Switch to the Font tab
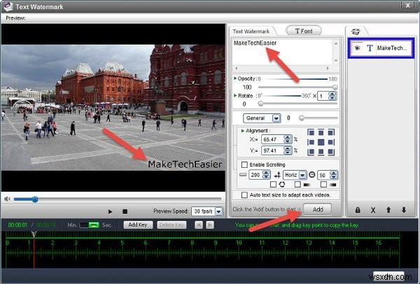The image size is (420, 284). coord(304,31)
